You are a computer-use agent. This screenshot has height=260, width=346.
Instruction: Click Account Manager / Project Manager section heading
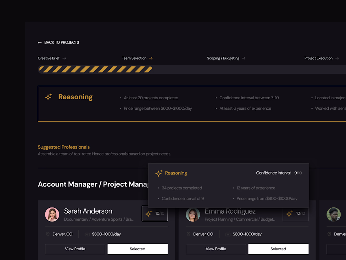click(93, 184)
